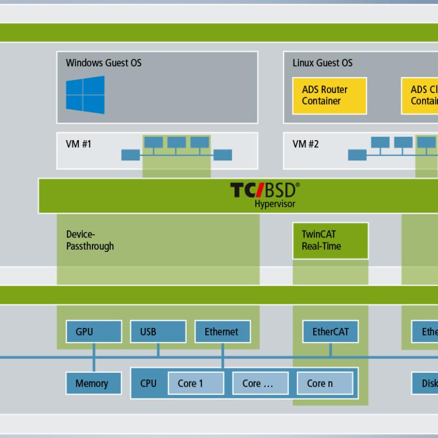Select the Core 1 box
This screenshot has height=438, width=438.
tap(196, 383)
